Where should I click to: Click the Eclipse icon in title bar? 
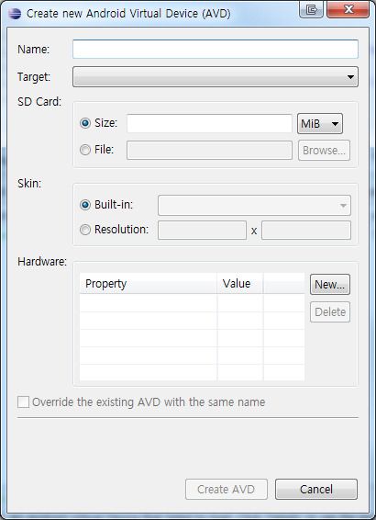(x=15, y=14)
